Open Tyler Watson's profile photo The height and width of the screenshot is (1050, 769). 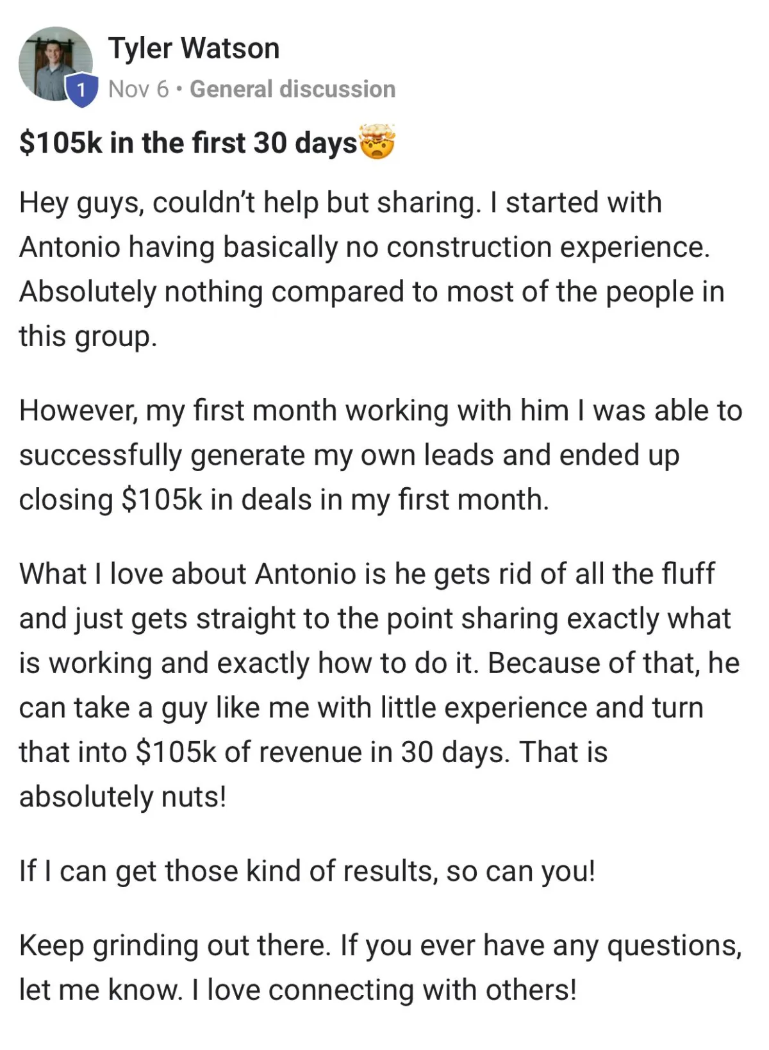pos(56,63)
